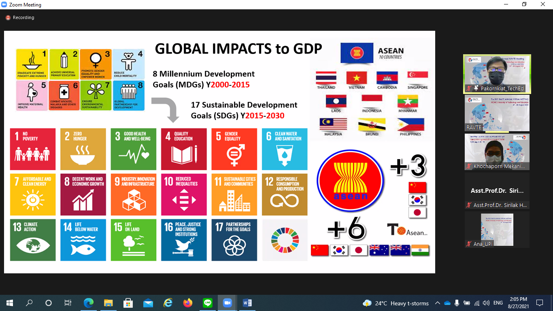Select Asst.Prof.Dr. Sirilak participant tile
Viewport: 553px width, 311px height.
point(497,191)
